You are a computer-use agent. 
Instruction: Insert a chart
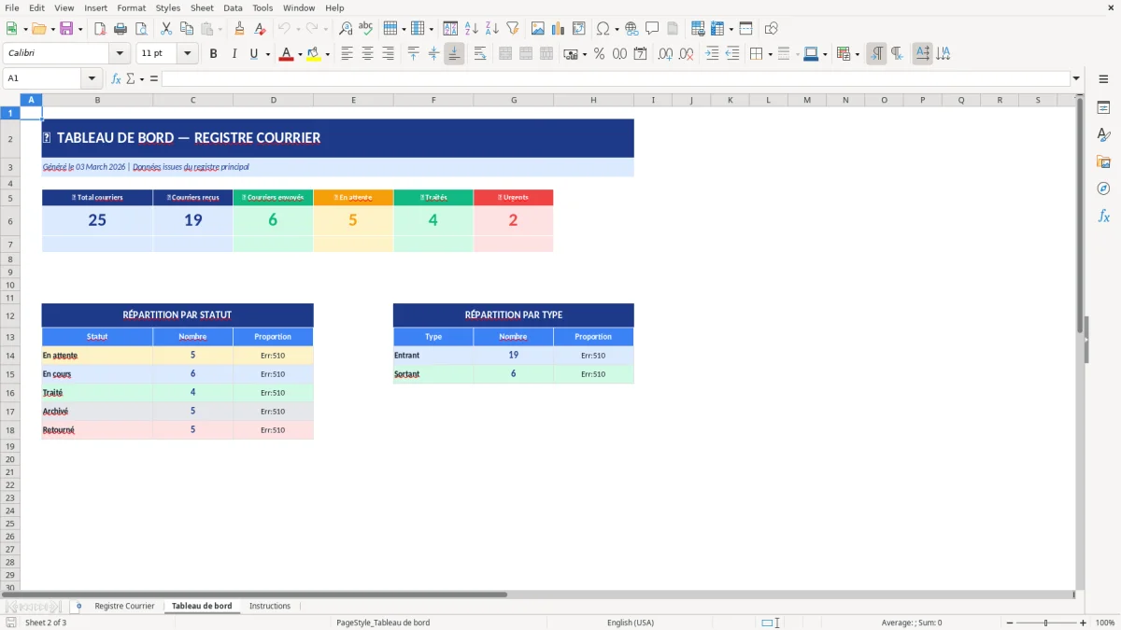pyautogui.click(x=558, y=28)
